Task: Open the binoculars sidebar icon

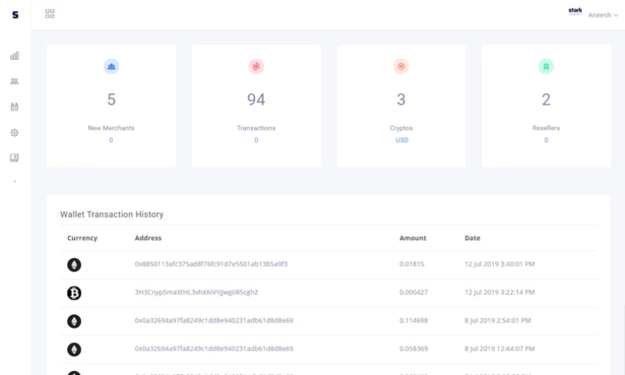Action: coord(14,106)
